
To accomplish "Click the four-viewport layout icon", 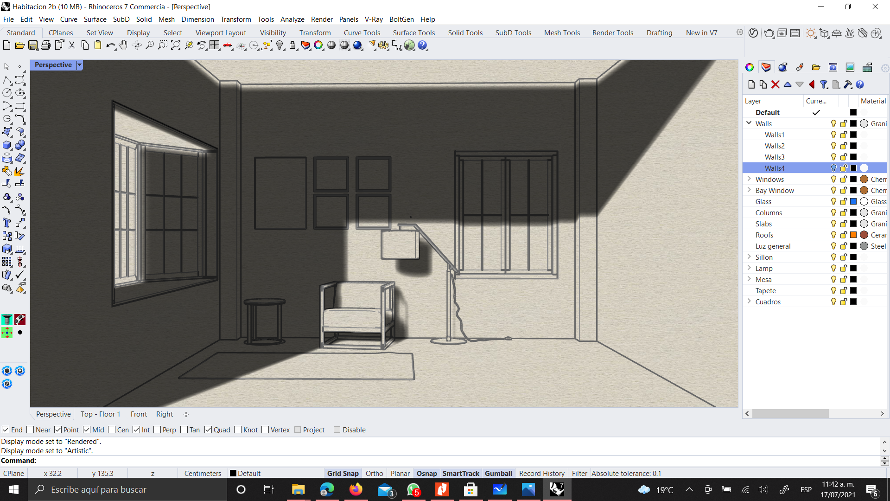I will [214, 45].
